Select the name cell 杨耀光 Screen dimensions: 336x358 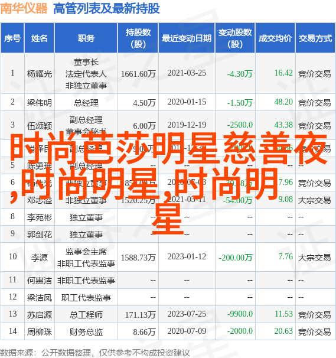pyautogui.click(x=39, y=74)
